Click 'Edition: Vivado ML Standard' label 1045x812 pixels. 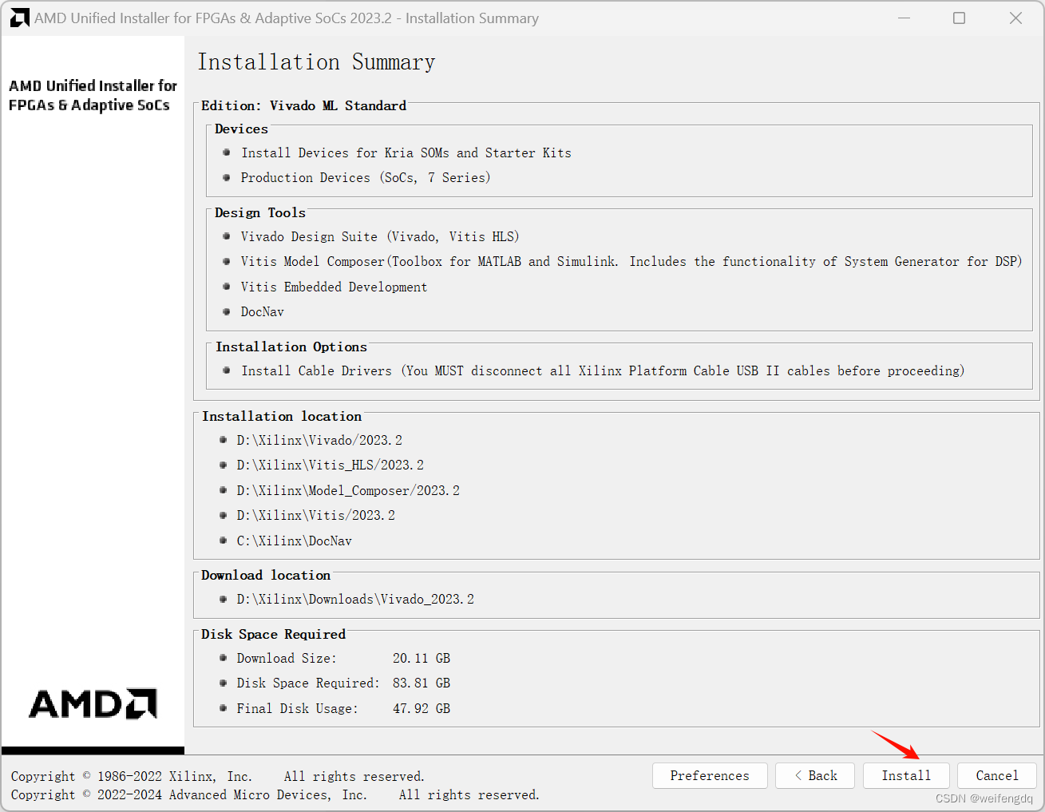303,105
